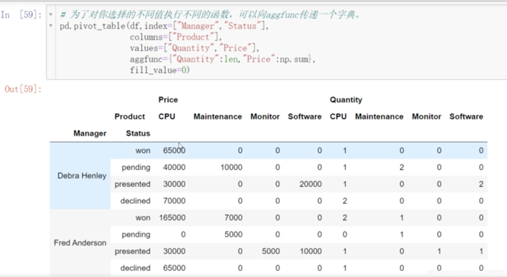Click CPU header under Quantity

pos(338,116)
